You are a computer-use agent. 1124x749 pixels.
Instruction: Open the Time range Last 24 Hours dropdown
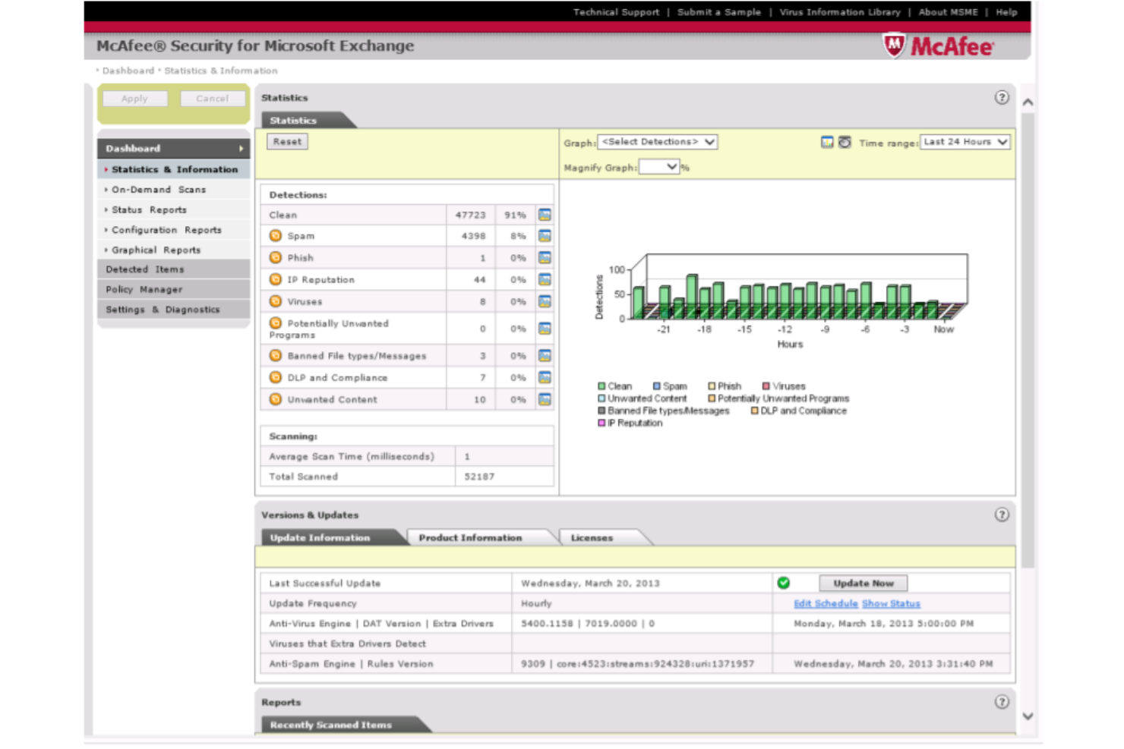point(965,142)
